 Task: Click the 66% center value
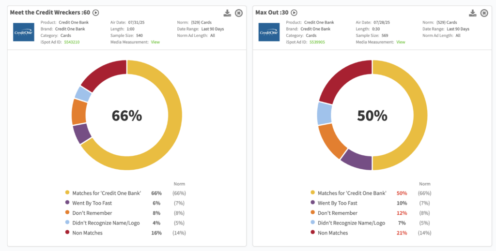(x=127, y=116)
